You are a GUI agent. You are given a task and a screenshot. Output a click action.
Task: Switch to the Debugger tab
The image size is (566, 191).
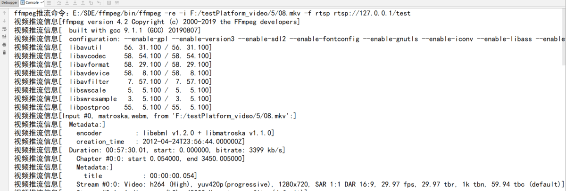tap(9, 2)
